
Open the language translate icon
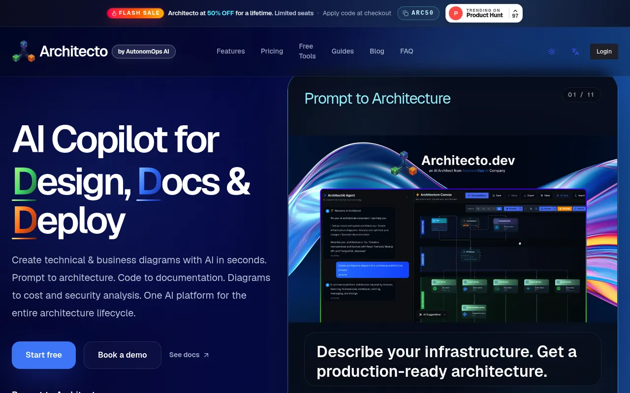575,51
